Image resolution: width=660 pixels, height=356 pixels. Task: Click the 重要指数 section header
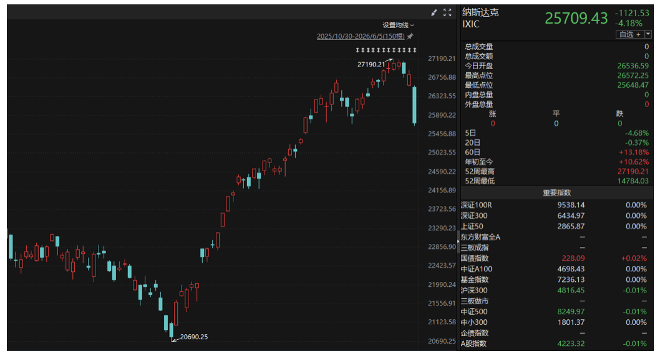pyautogui.click(x=556, y=193)
